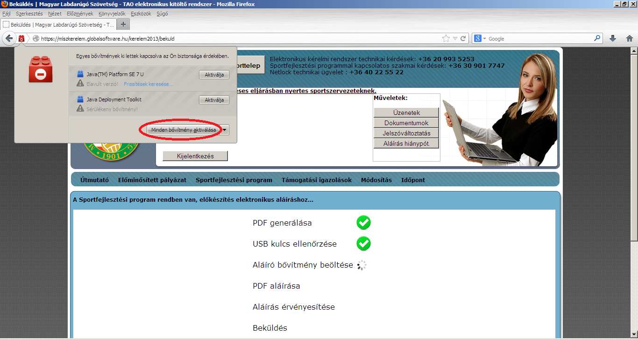Click the Dokumentumok button
638x340 pixels.
coord(406,123)
